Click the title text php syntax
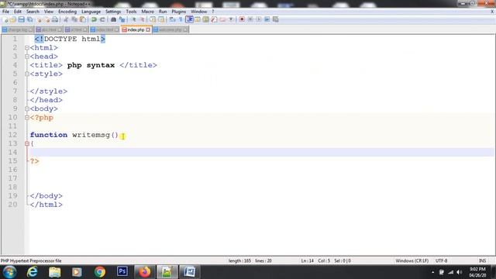496x279 pixels. point(91,65)
